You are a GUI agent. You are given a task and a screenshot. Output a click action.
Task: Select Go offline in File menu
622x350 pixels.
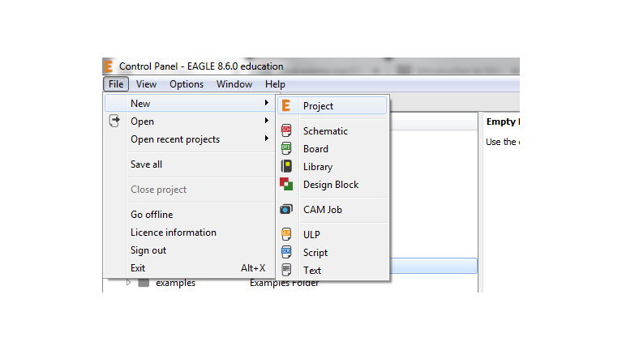(152, 215)
